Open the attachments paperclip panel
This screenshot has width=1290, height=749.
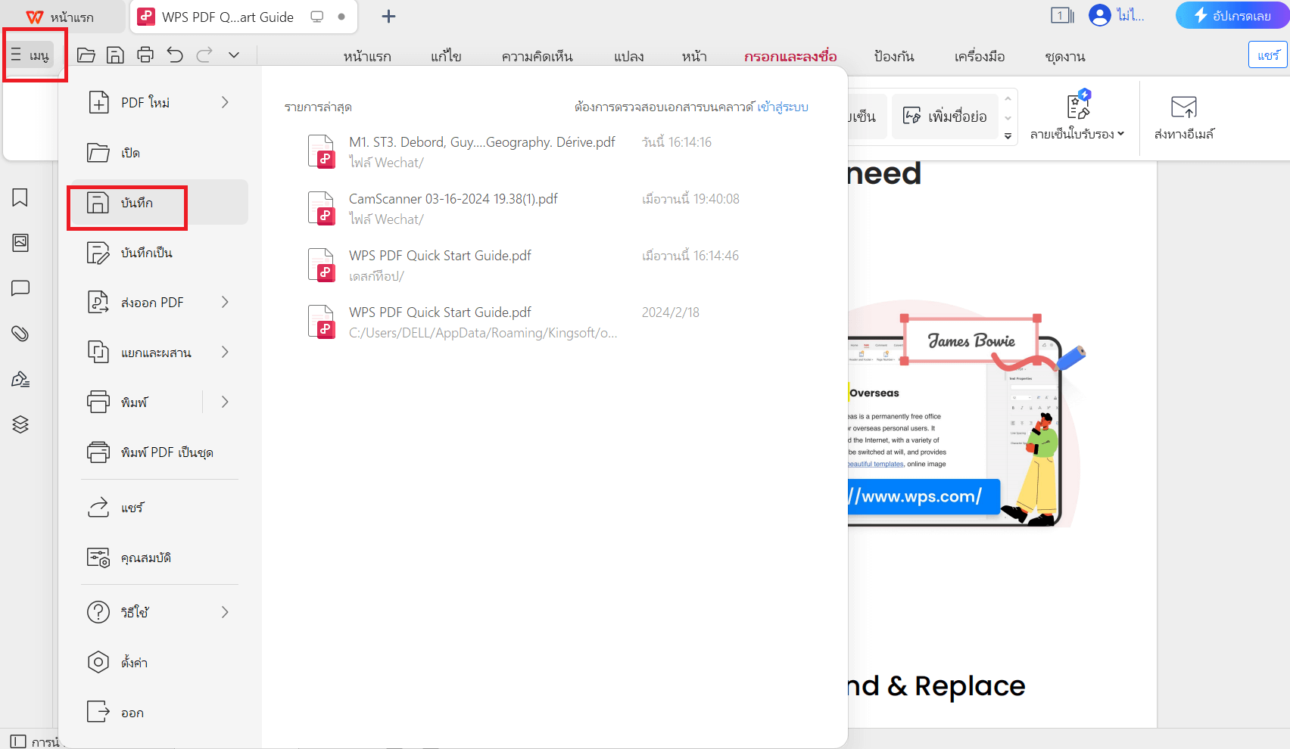tap(20, 334)
